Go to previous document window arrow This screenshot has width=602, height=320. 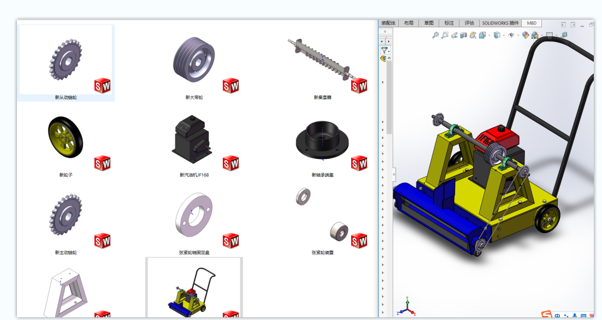coord(563,25)
